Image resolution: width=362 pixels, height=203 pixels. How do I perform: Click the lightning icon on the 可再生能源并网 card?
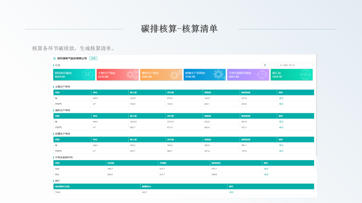coord(262,74)
